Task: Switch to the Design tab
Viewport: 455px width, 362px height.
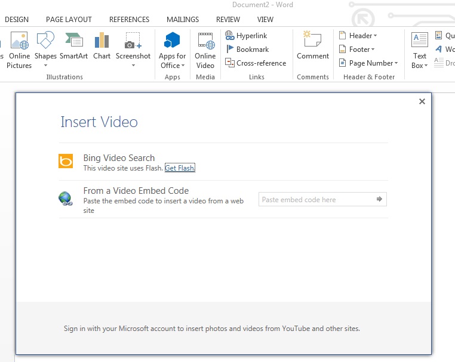Action: point(17,20)
